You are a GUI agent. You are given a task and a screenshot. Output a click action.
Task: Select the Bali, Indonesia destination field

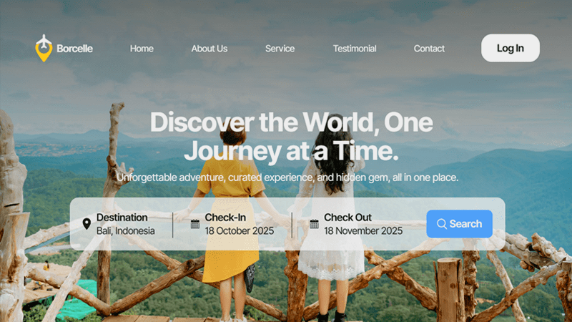(126, 230)
